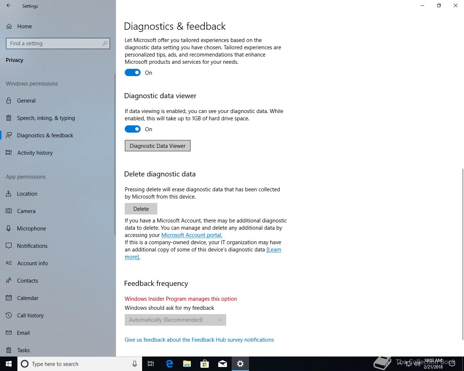The height and width of the screenshot is (371, 464).
Task: Click the Microphone icon in sidebar
Action: point(9,229)
